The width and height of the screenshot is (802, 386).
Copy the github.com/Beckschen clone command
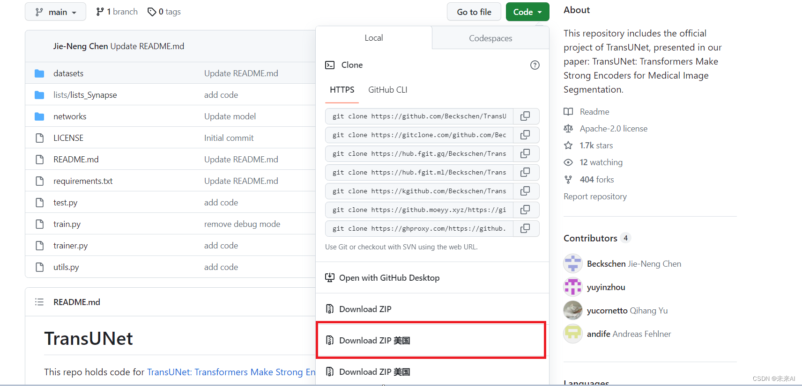pos(526,116)
